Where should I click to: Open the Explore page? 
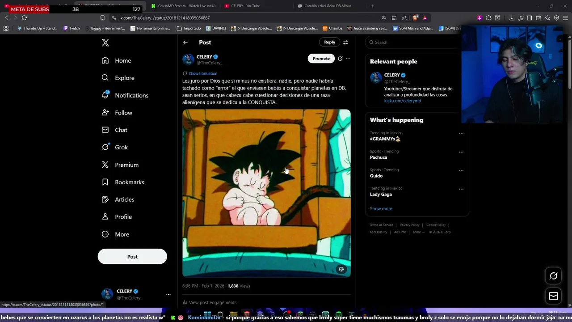118,78
